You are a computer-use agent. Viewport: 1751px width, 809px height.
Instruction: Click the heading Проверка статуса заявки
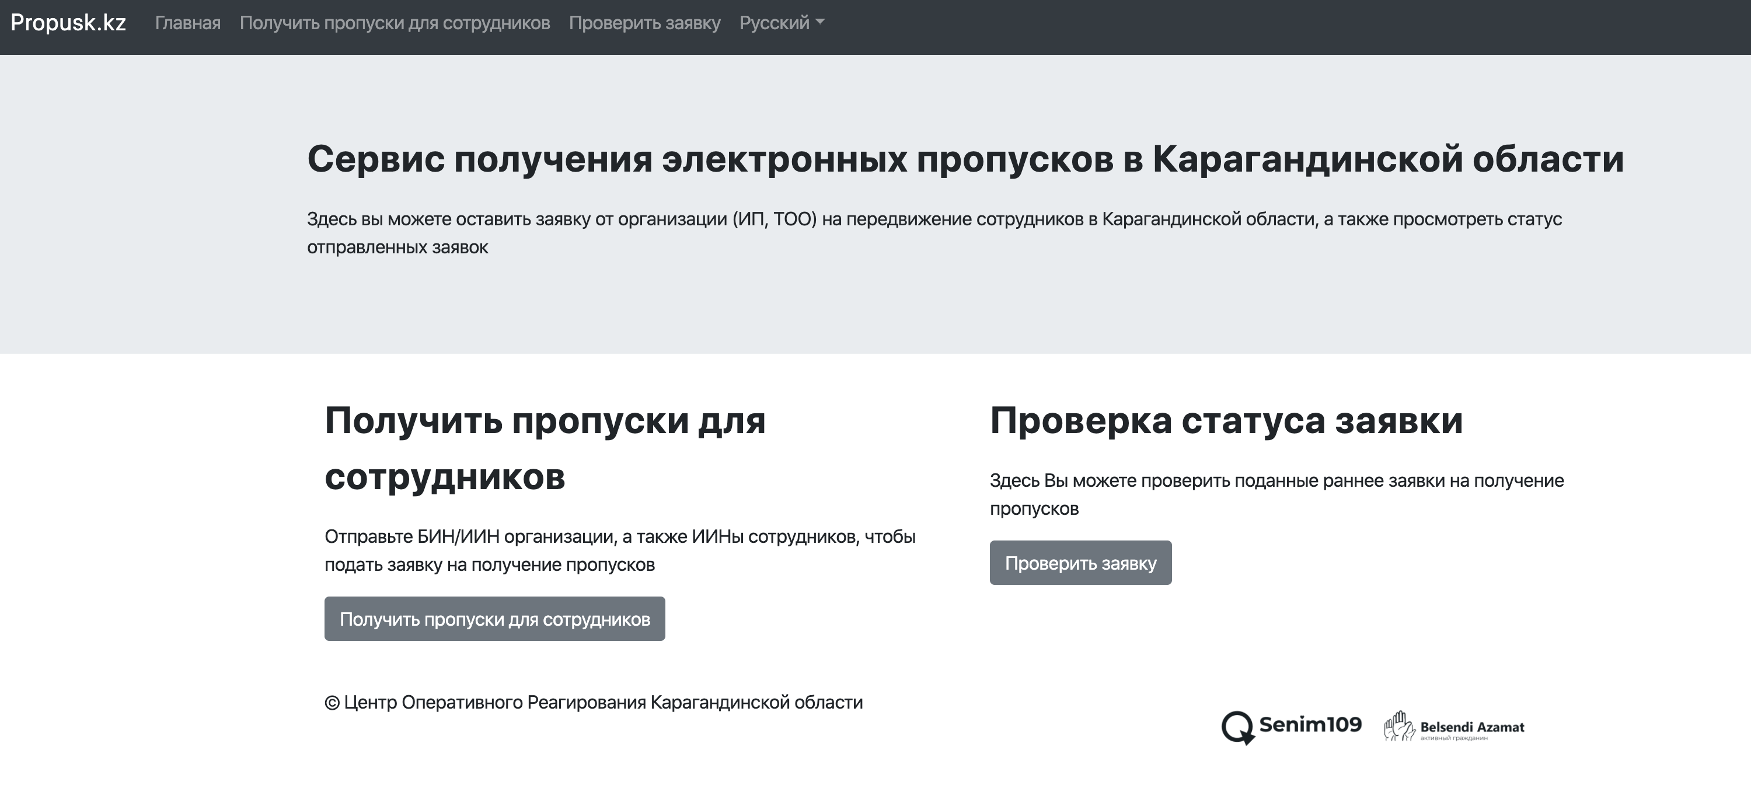(1226, 420)
